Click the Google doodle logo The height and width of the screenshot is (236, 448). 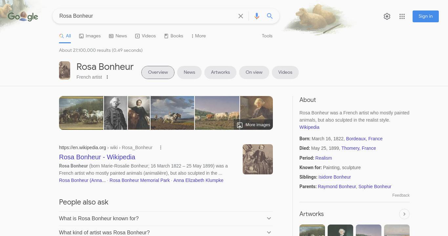pyautogui.click(x=23, y=16)
